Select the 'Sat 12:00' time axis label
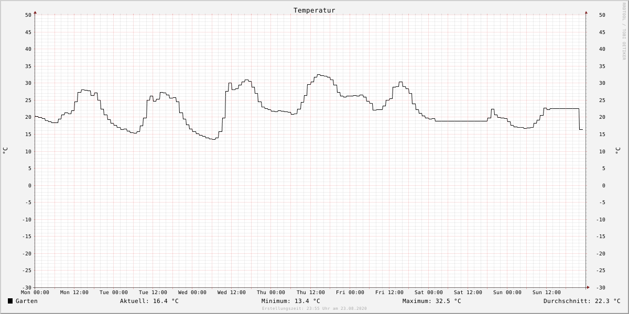629x314 pixels. [x=468, y=293]
